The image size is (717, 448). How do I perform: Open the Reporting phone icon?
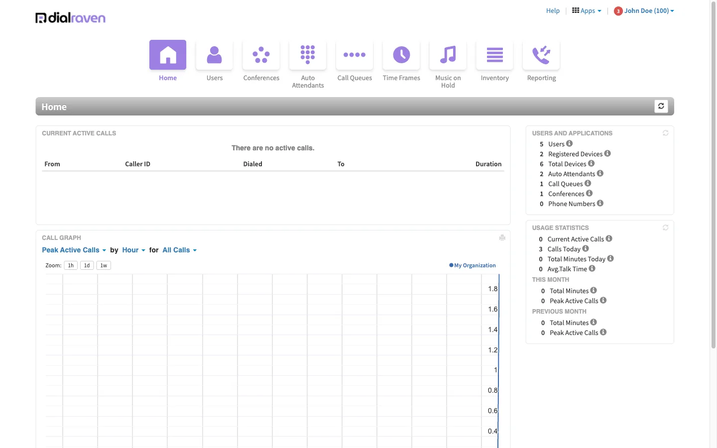[541, 55]
